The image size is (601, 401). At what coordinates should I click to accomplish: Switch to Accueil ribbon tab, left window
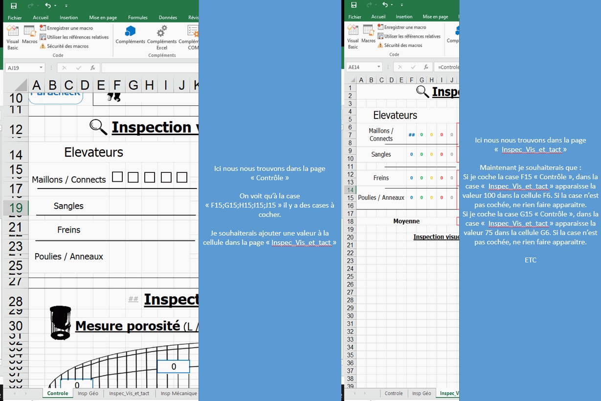[41, 18]
